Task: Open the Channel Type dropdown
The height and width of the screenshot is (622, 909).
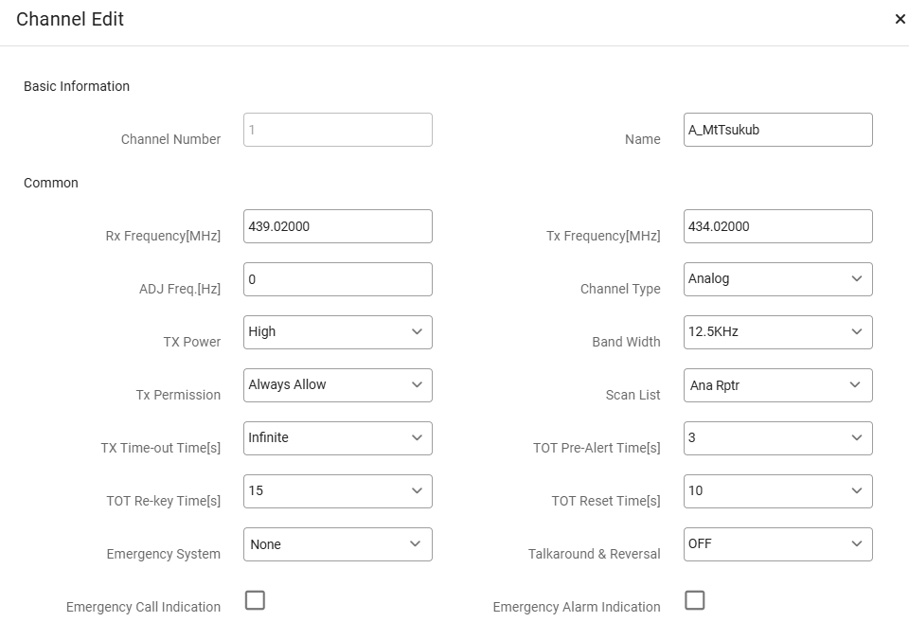Action: point(777,279)
